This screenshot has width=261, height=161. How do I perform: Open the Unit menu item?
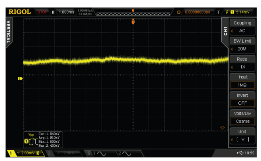[x=242, y=131]
